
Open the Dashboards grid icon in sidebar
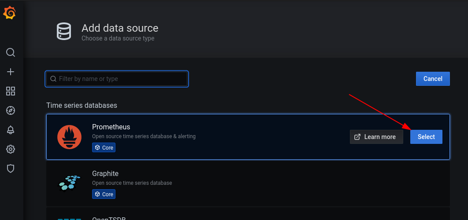click(x=11, y=91)
